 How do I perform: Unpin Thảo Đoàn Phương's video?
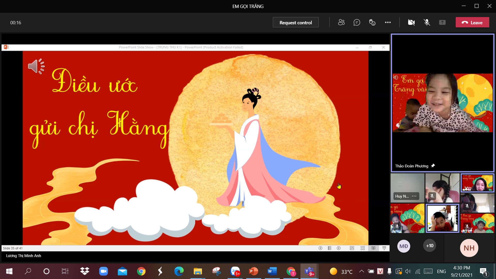(433, 166)
